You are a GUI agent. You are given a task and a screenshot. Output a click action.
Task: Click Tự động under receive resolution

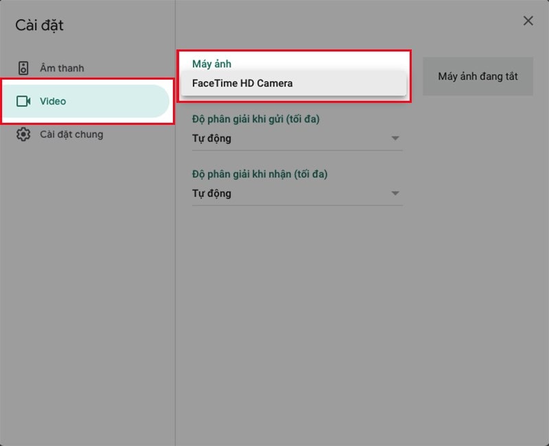click(211, 193)
